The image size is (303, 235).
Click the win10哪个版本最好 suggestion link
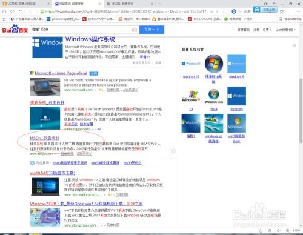click(x=105, y=163)
